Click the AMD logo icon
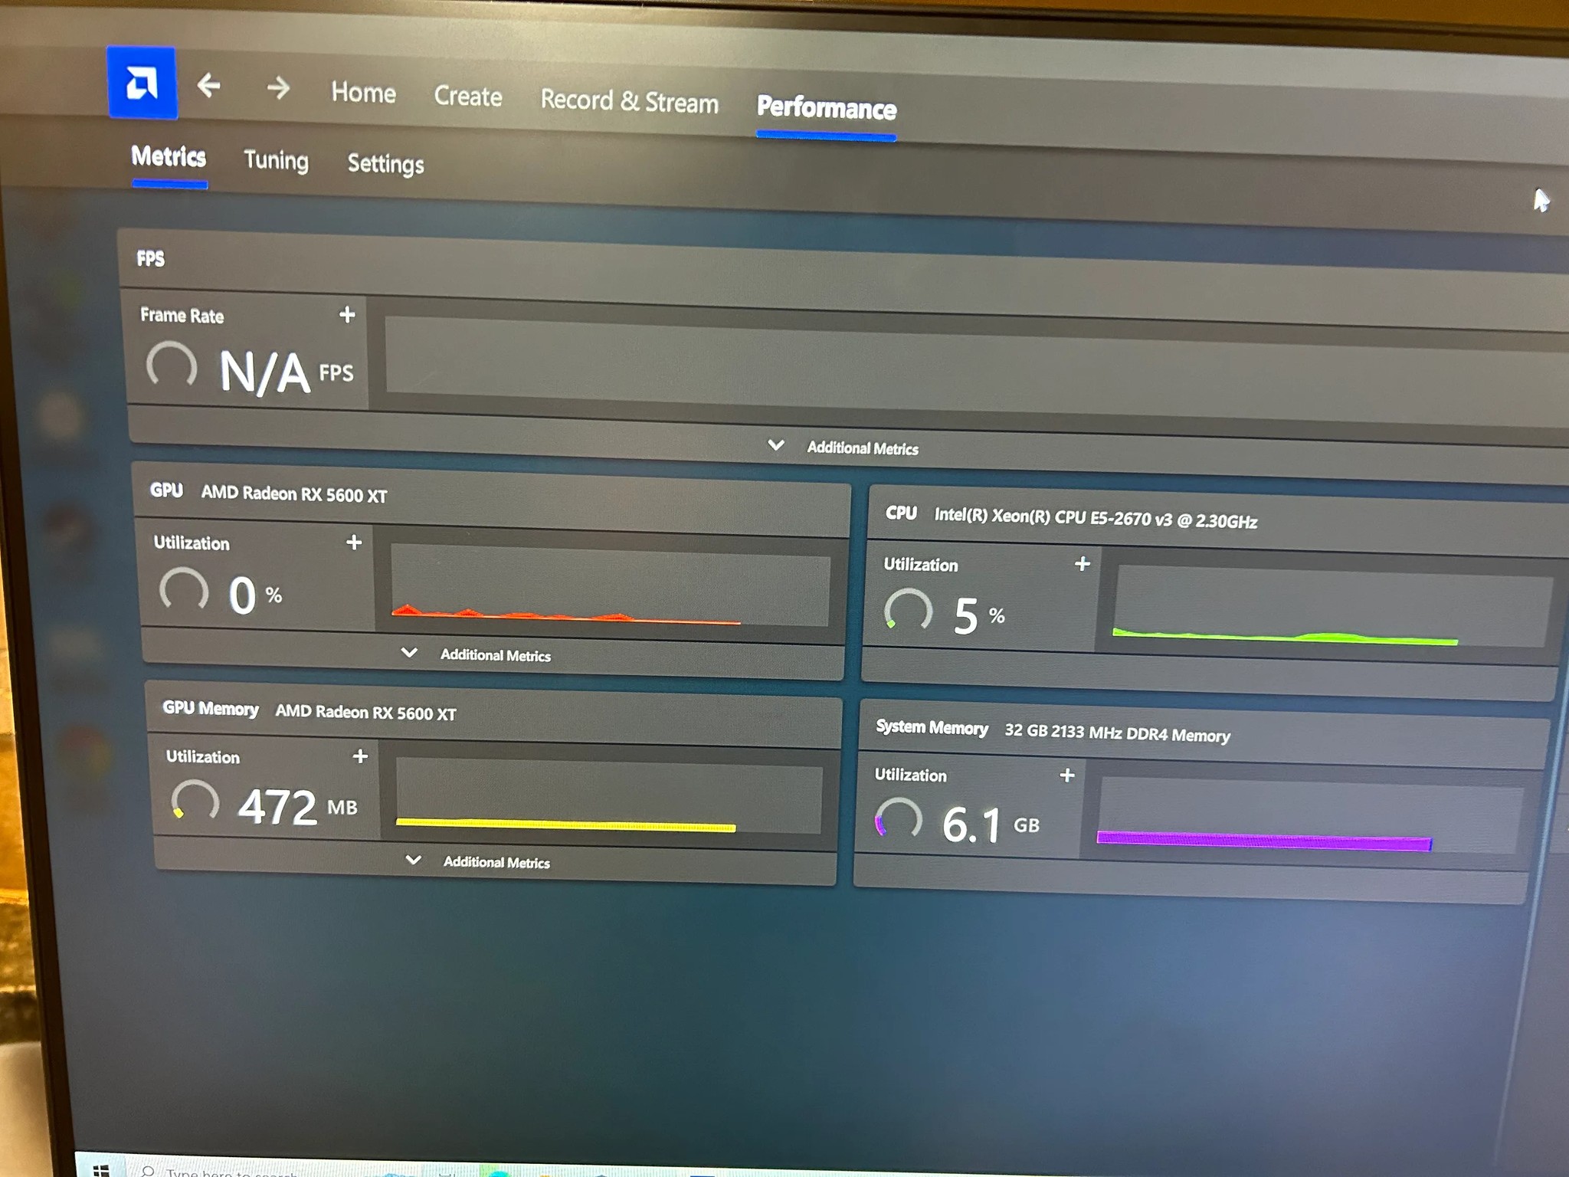This screenshot has height=1177, width=1569. pyautogui.click(x=142, y=83)
